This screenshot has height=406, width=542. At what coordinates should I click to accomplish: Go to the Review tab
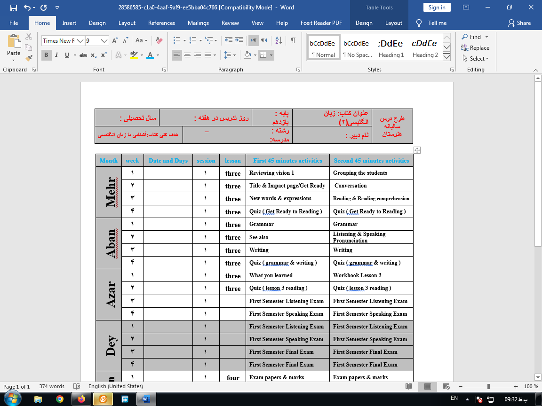click(x=230, y=23)
